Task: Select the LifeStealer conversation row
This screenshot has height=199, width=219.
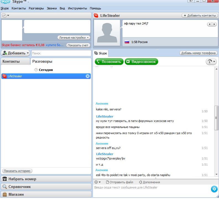Action: point(46,76)
